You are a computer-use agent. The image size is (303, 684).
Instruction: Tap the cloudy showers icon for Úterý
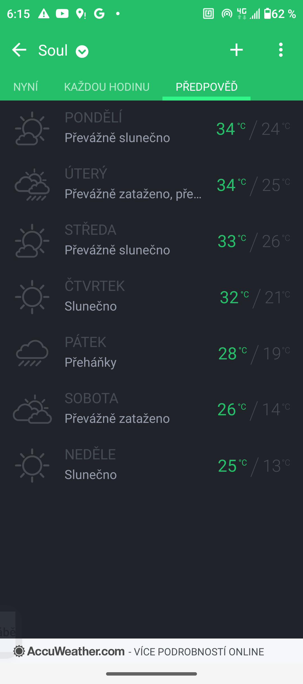point(32,185)
